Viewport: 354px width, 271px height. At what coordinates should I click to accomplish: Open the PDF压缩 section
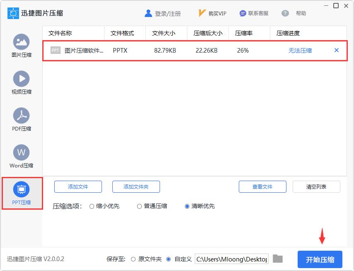click(x=22, y=119)
